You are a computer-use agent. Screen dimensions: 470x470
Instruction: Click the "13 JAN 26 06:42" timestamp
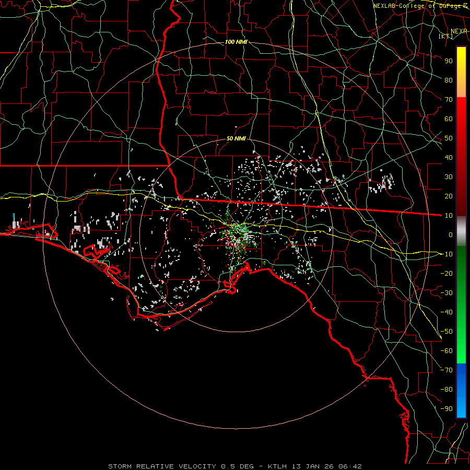coord(326,466)
